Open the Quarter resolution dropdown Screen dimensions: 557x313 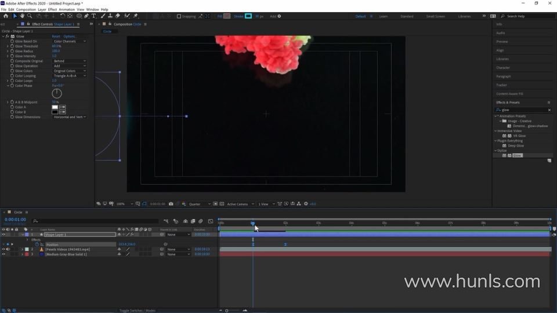(198, 204)
